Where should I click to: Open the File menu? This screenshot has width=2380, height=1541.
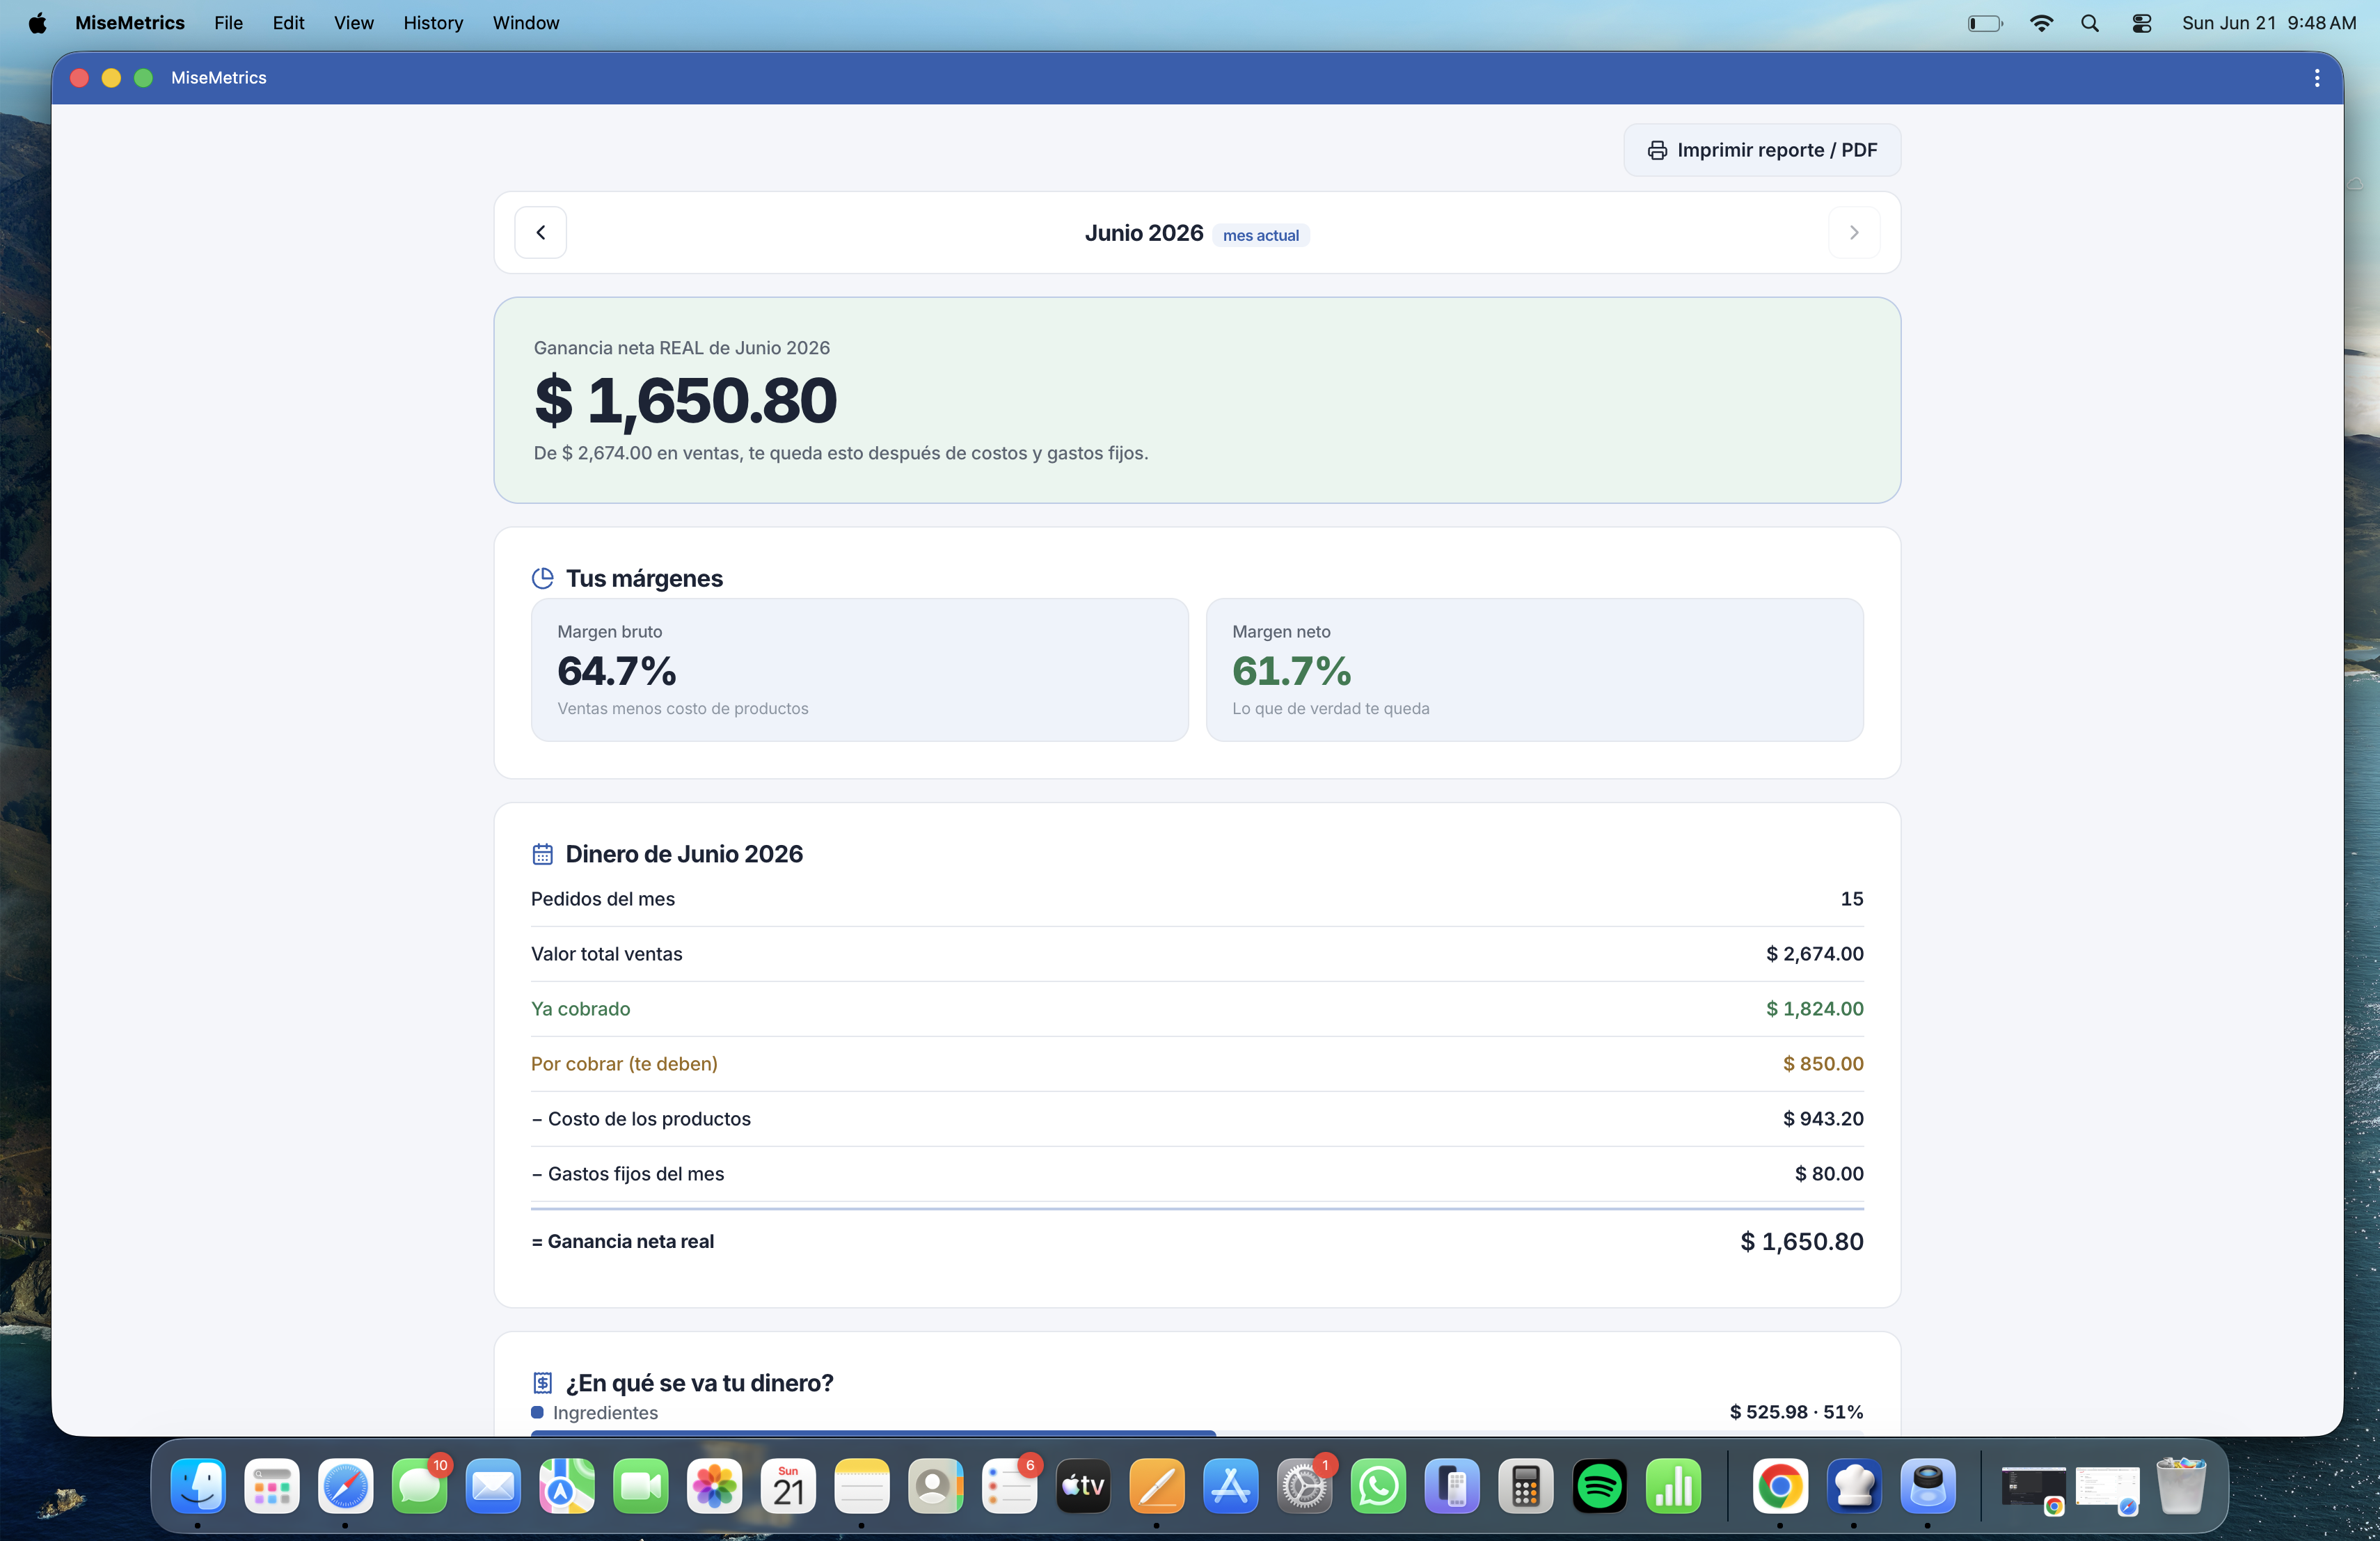[x=228, y=23]
